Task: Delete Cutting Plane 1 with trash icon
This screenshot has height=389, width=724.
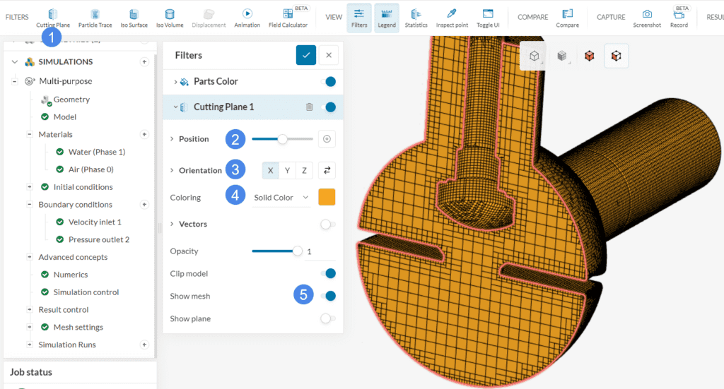Action: pos(309,107)
